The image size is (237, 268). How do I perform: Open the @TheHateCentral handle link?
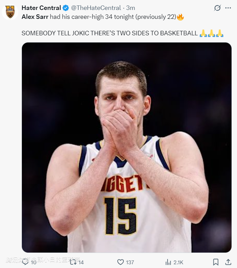pyautogui.click(x=96, y=8)
